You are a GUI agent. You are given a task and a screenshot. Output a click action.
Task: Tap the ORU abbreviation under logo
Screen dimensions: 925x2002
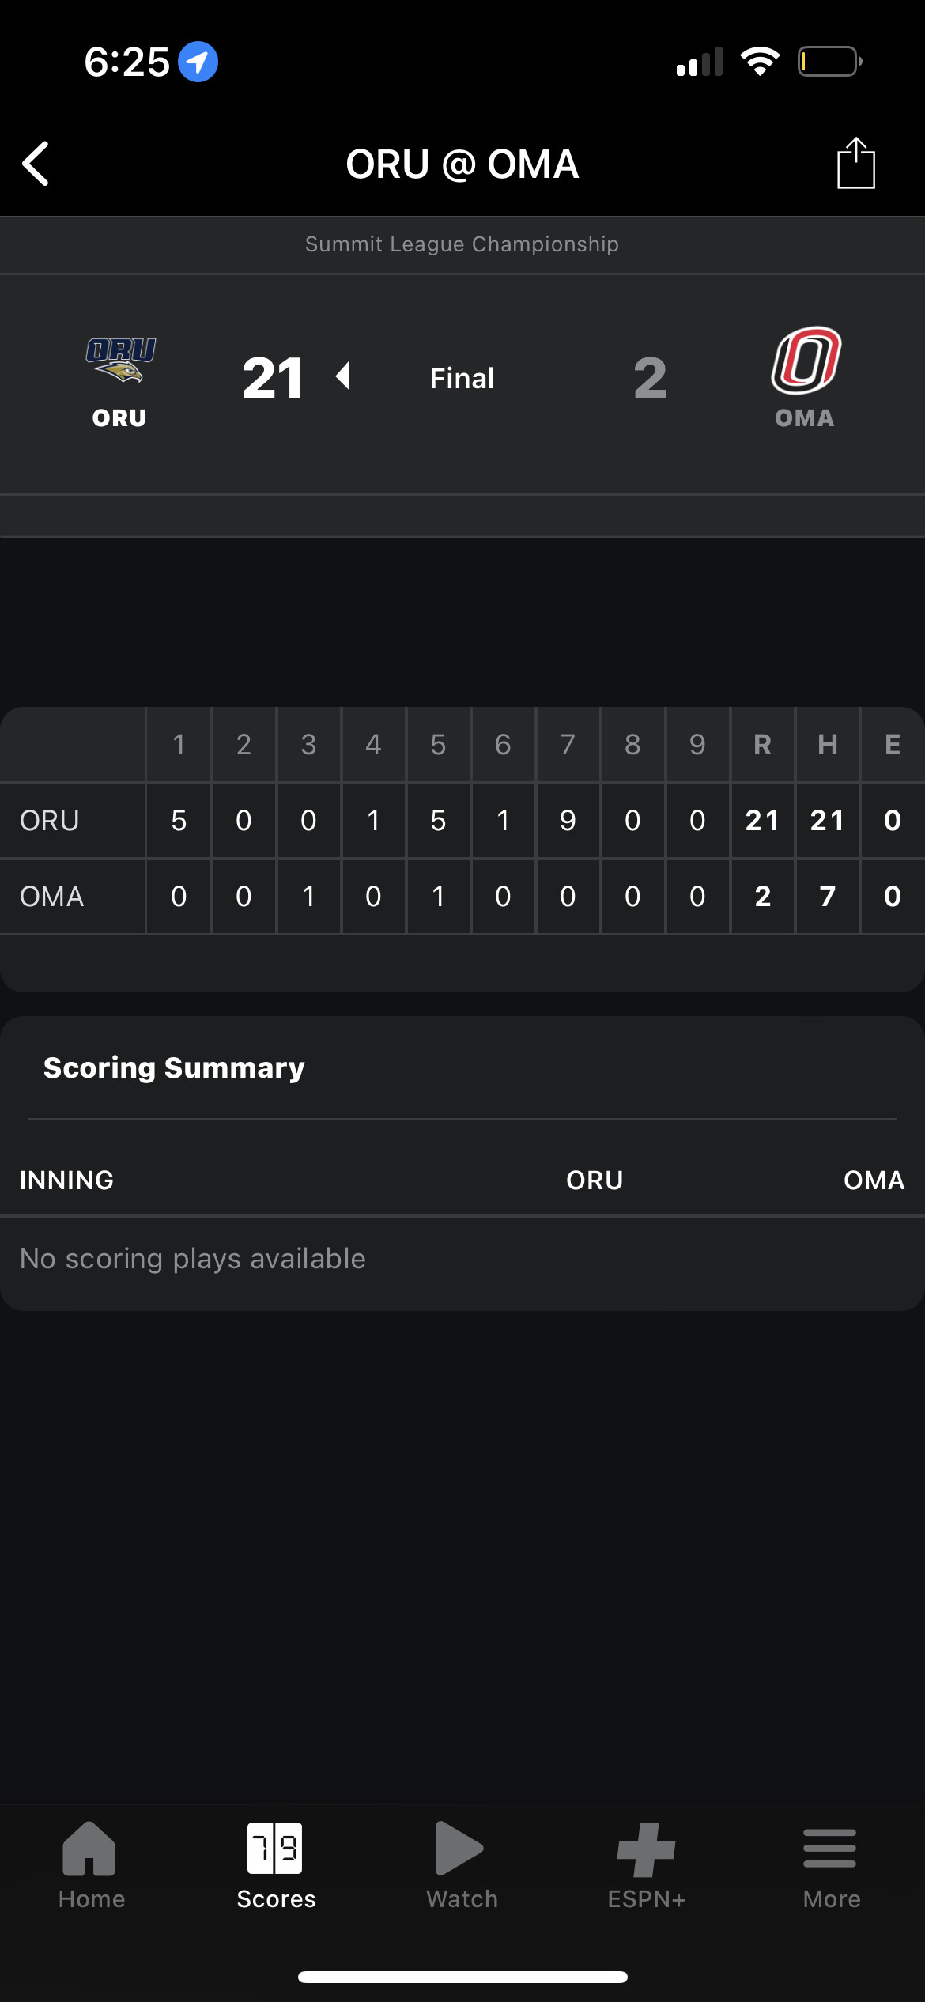pos(119,418)
